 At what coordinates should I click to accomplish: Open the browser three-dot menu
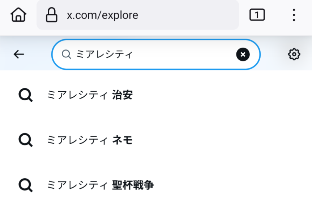pos(294,15)
